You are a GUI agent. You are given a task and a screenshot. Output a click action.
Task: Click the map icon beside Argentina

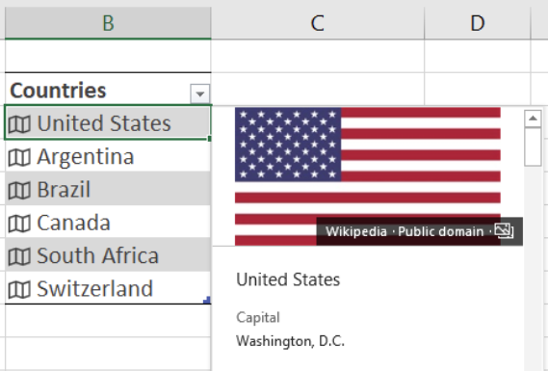[x=19, y=157]
